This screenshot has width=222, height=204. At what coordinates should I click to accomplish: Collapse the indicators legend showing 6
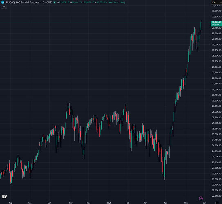(x=4, y=7)
